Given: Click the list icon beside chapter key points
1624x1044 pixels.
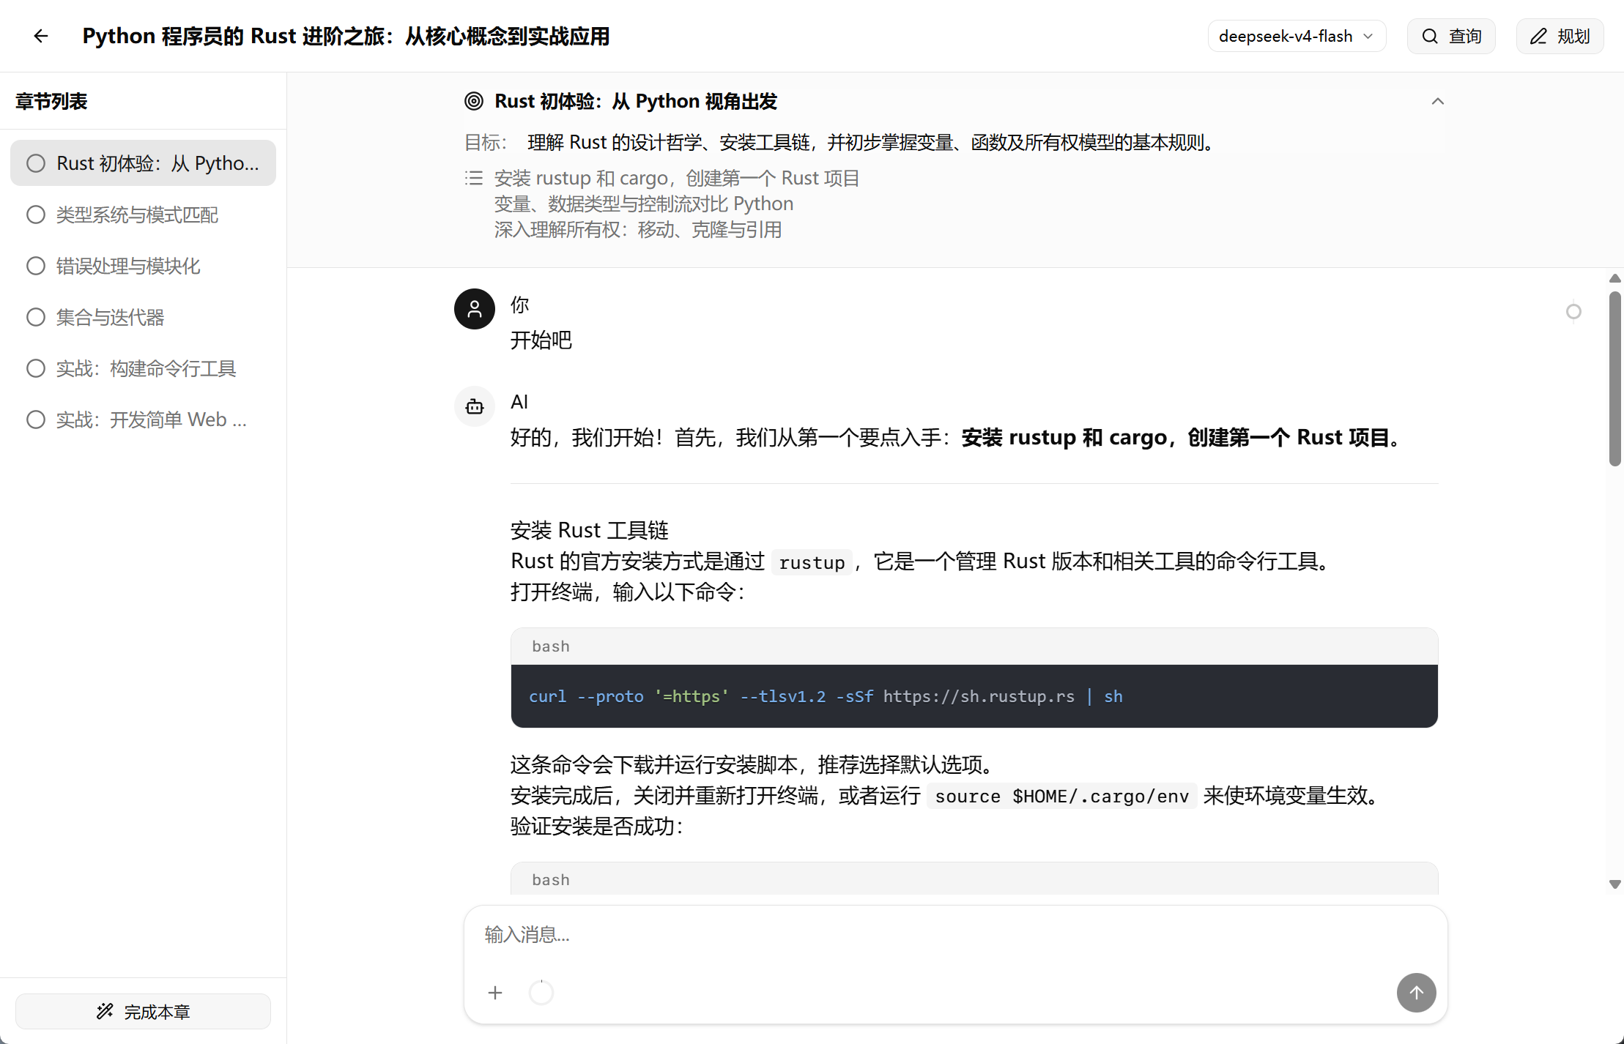Looking at the screenshot, I should [474, 178].
